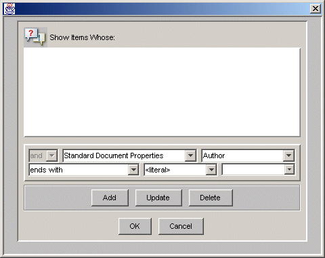Click the question and exclamation bubbles icon
This screenshot has width=325, height=258.
coord(35,37)
